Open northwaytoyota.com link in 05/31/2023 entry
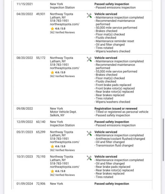165x194 pixels. coord(64,142)
